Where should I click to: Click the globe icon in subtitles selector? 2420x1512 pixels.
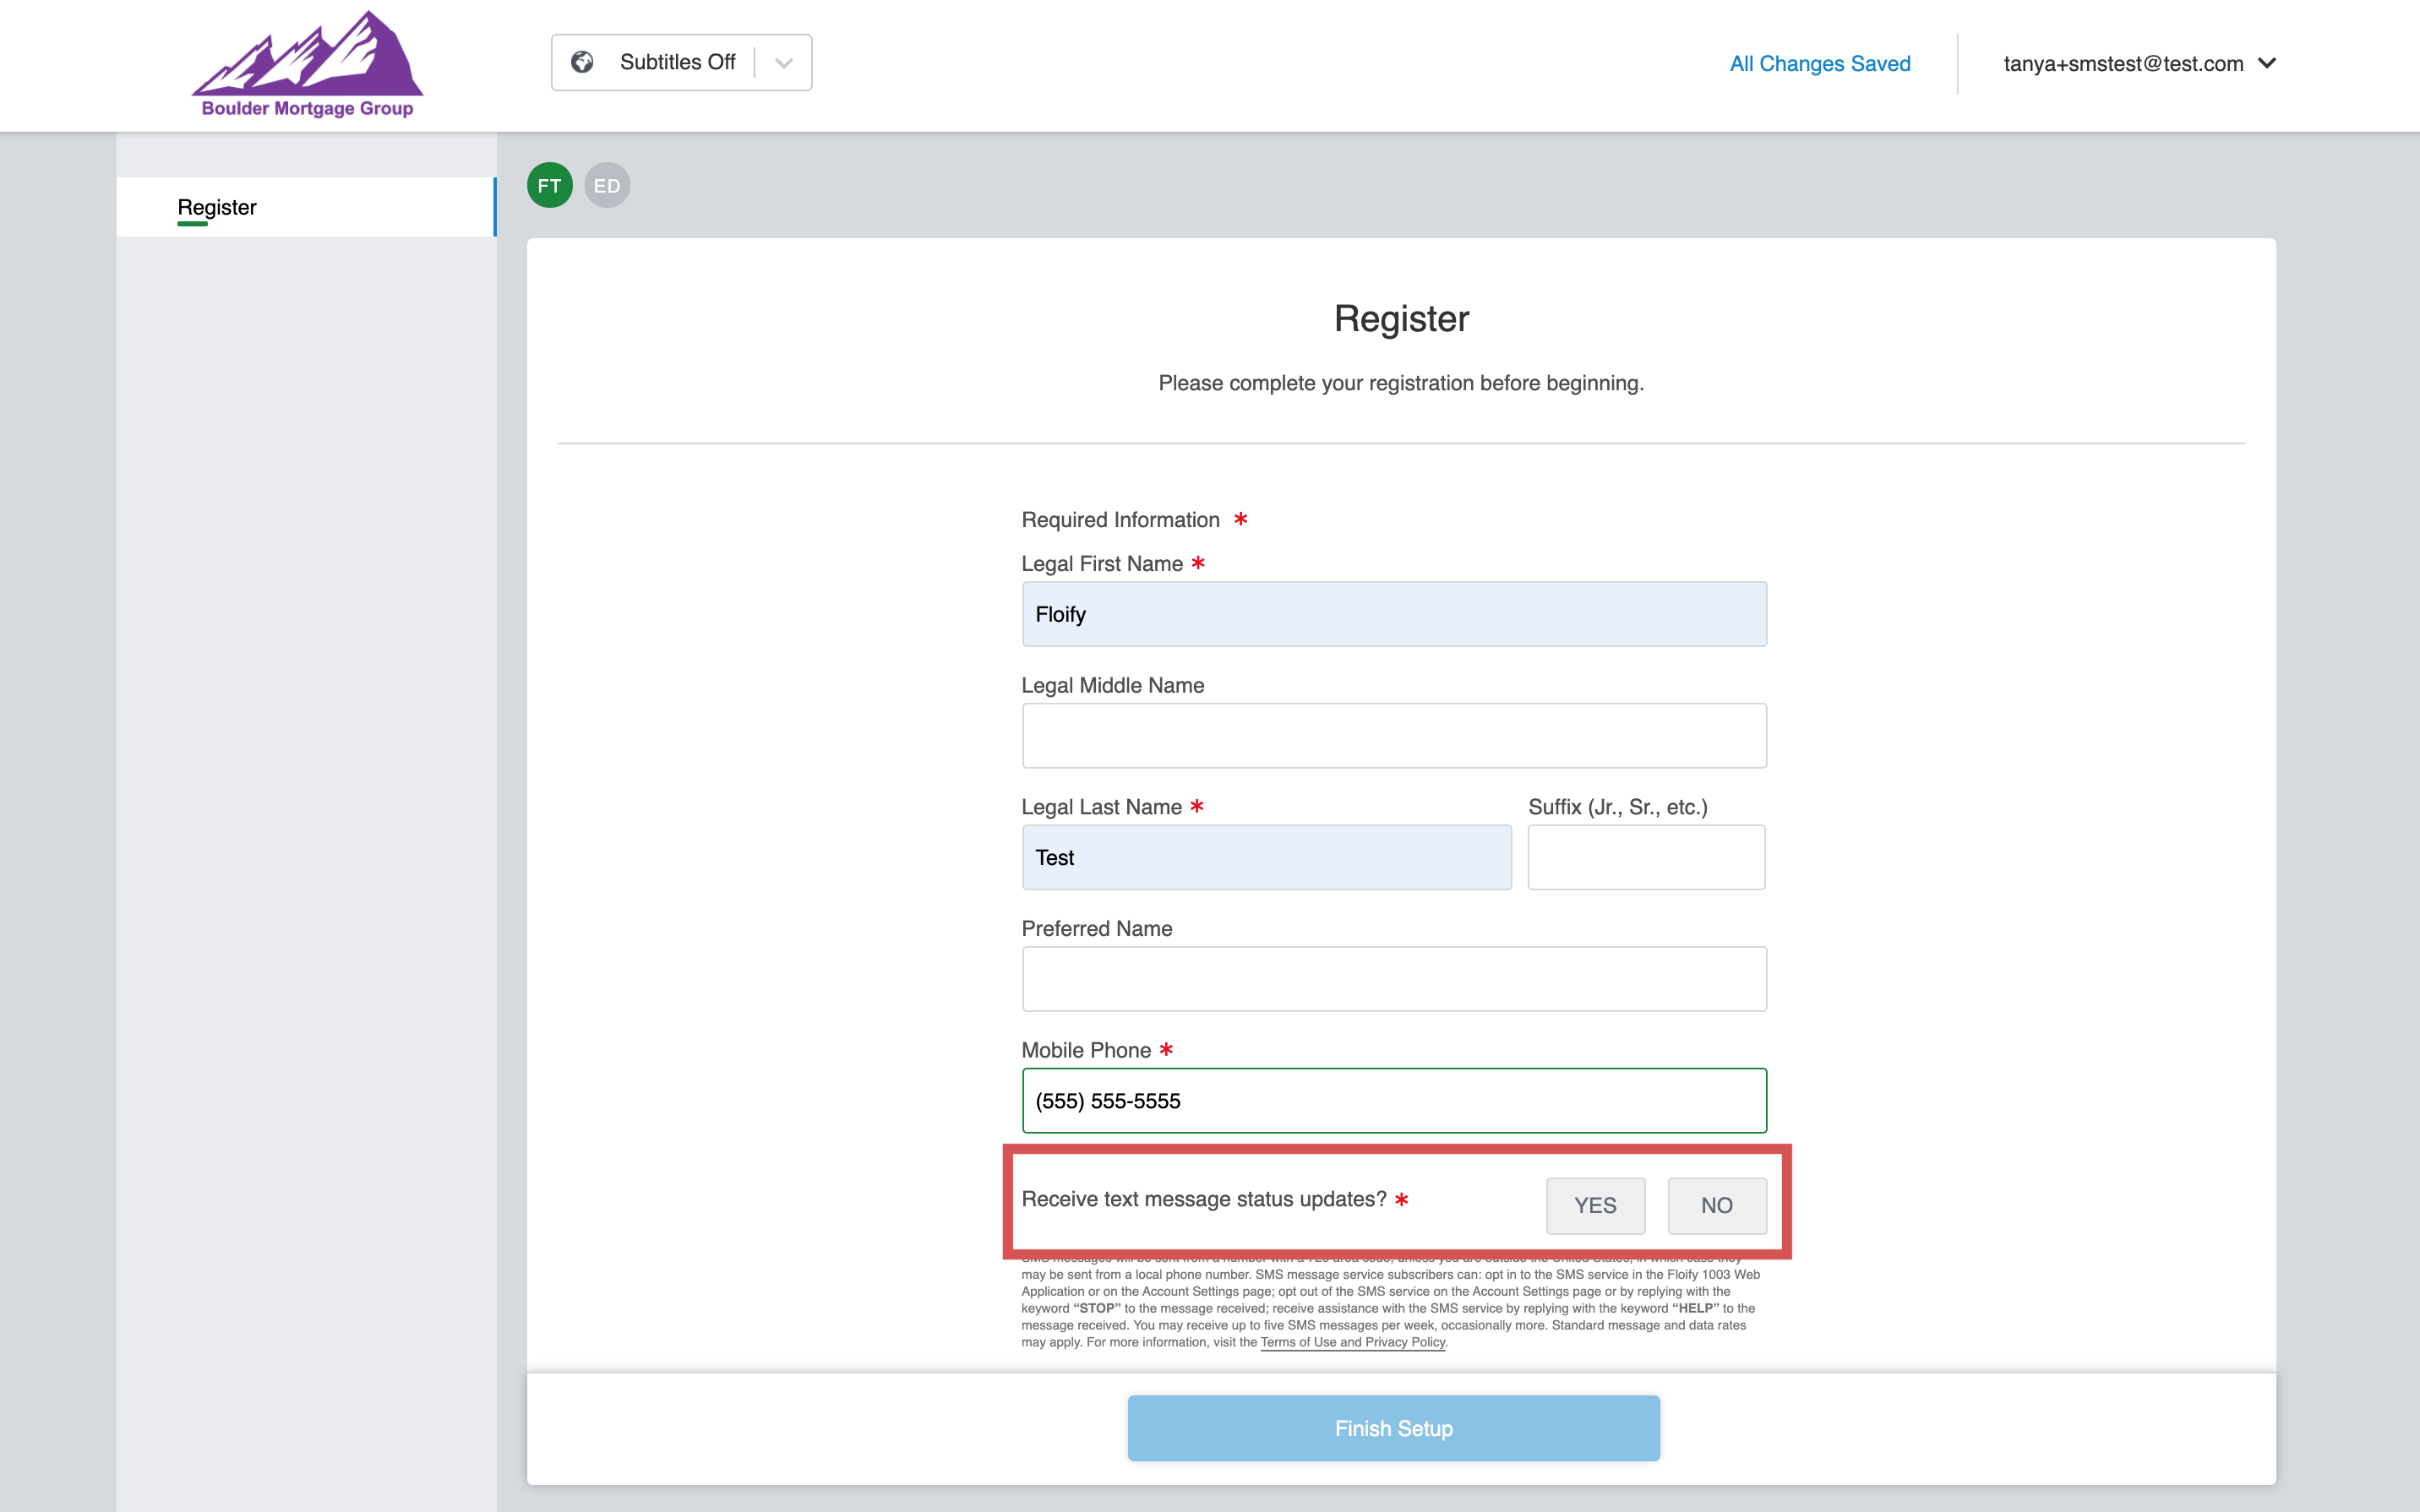pyautogui.click(x=582, y=62)
